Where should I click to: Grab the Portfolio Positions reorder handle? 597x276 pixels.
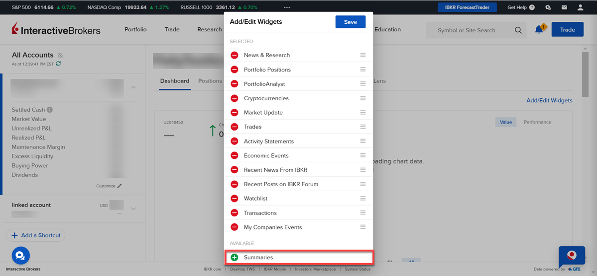(x=363, y=69)
